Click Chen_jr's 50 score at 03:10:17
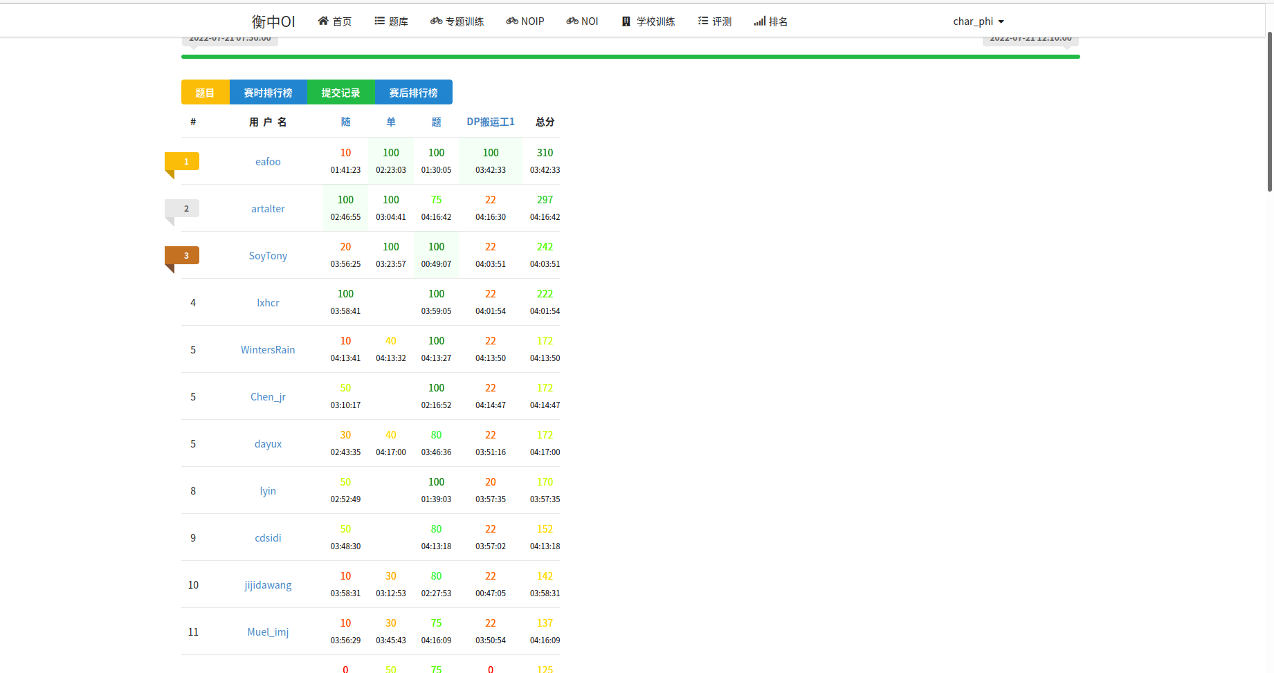The image size is (1274, 673). click(x=345, y=387)
